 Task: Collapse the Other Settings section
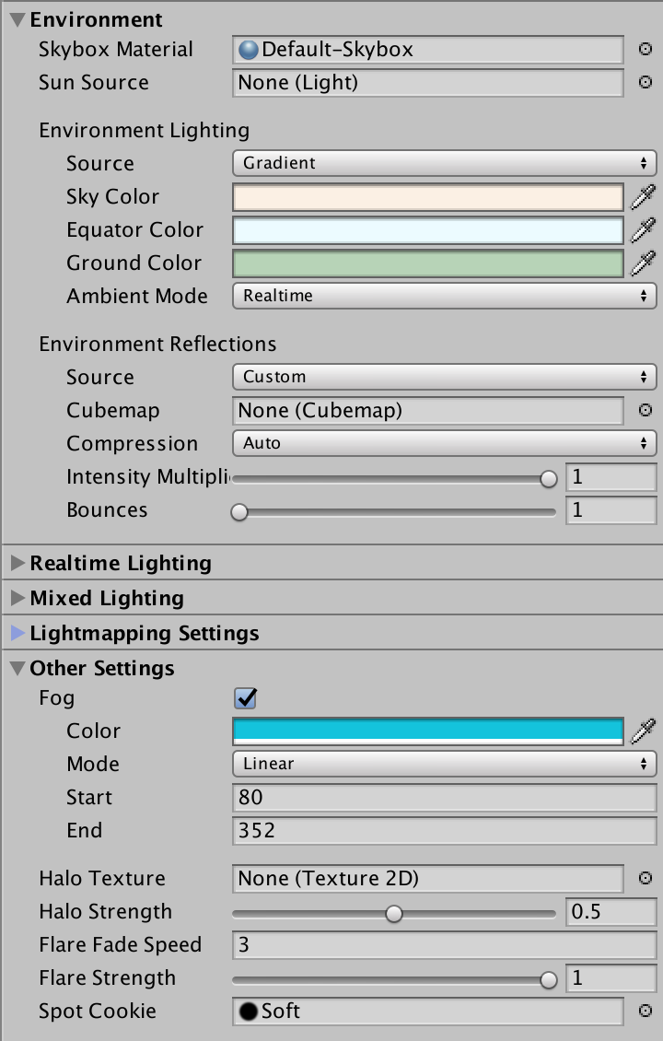tap(17, 669)
